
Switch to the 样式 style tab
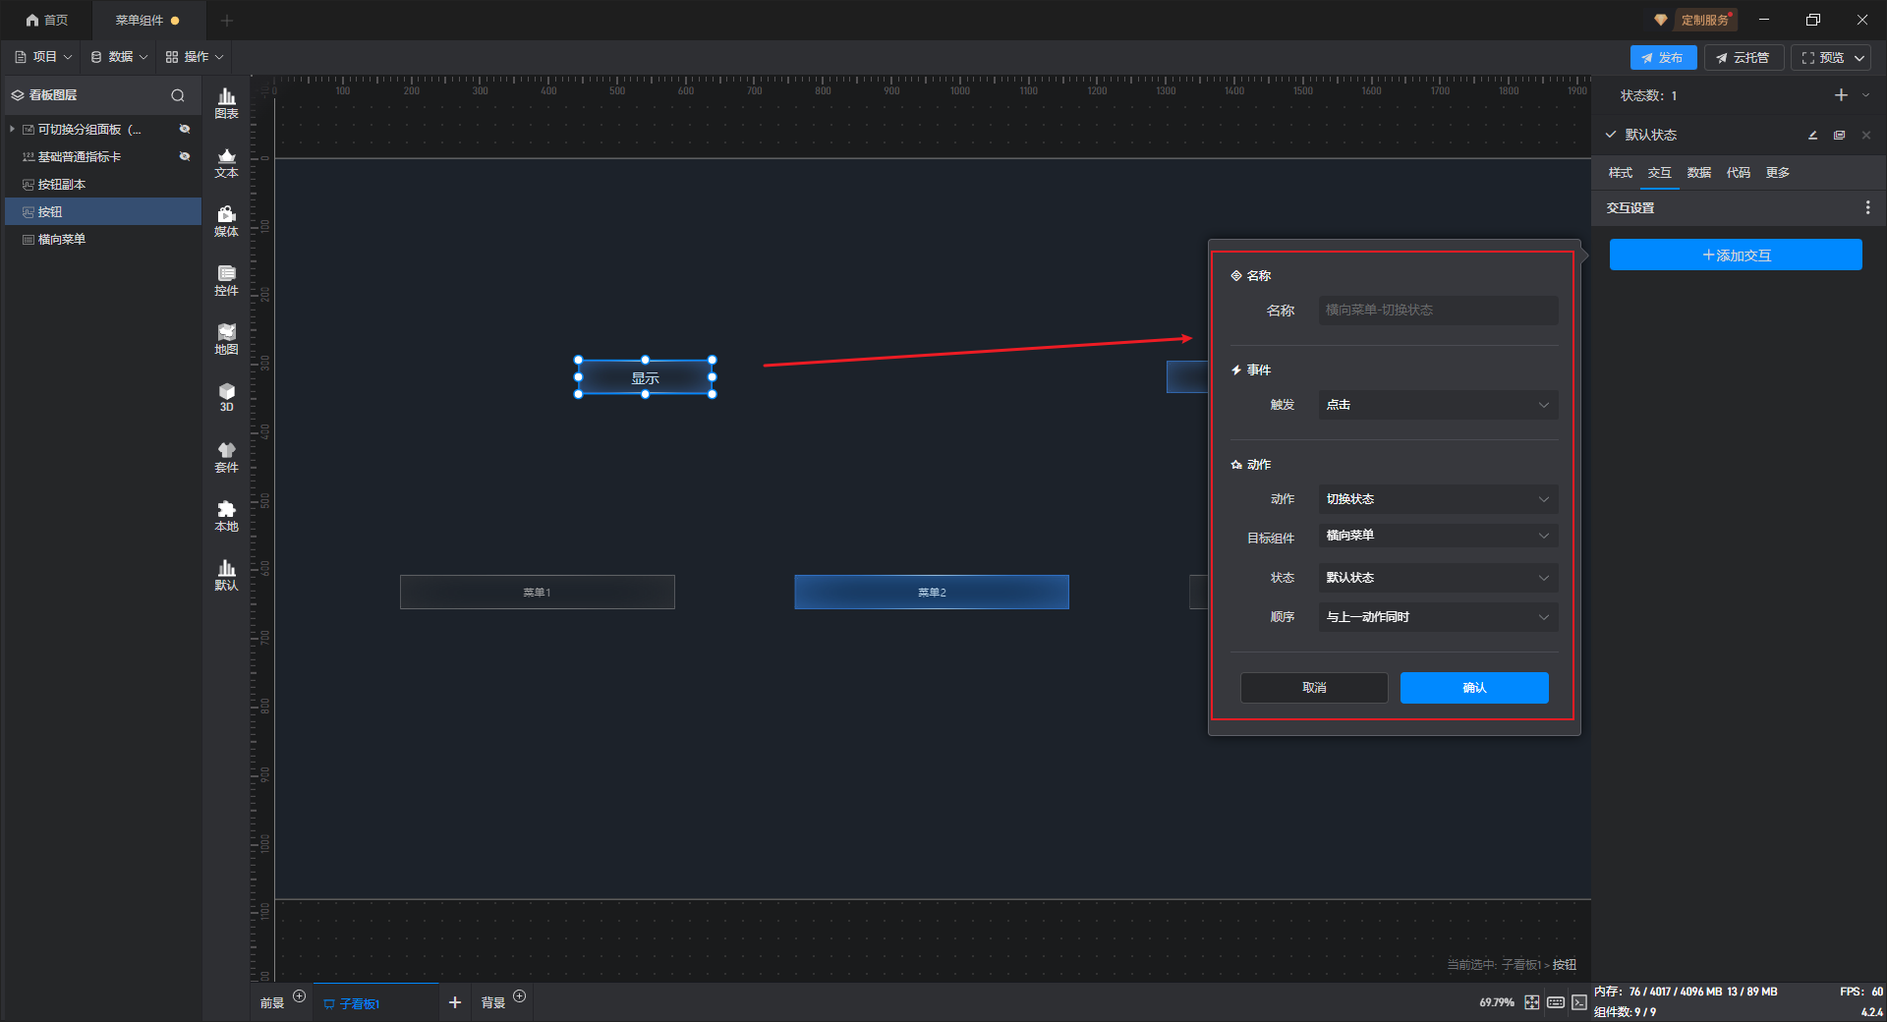1620,173
